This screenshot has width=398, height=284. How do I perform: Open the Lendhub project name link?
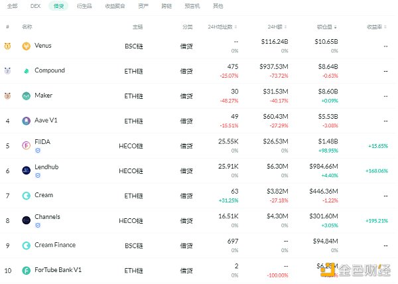click(46, 167)
